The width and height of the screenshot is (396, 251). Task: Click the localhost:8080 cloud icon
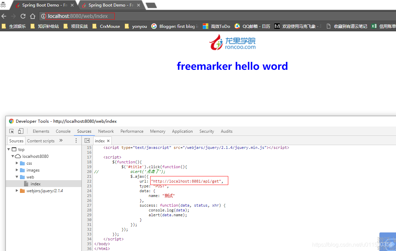[x=18, y=156]
